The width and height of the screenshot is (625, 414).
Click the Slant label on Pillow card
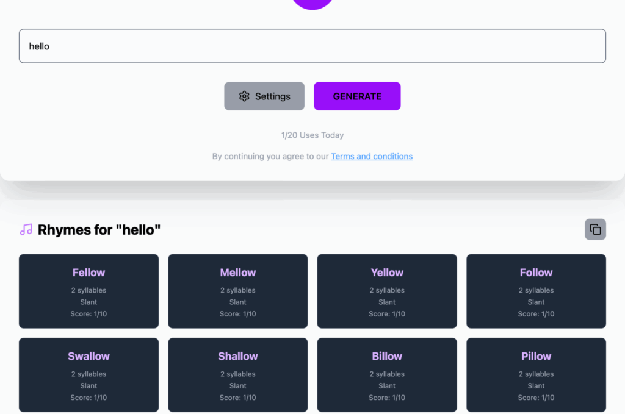click(536, 386)
